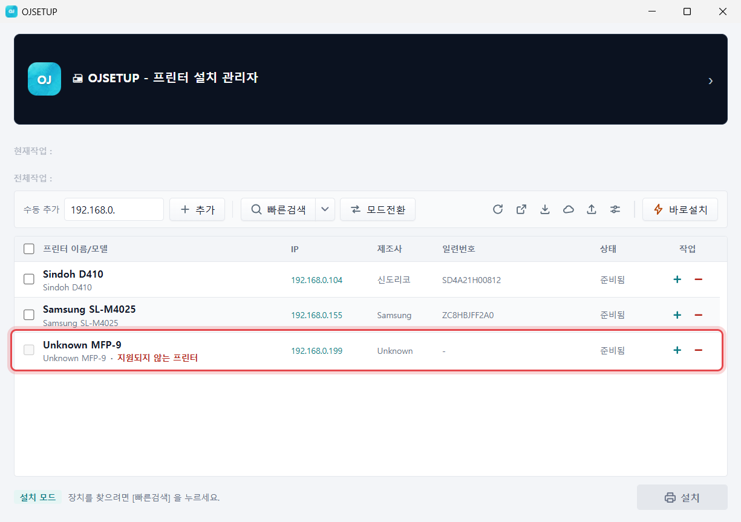Click the IP column header
The height and width of the screenshot is (522, 741).
(x=295, y=249)
